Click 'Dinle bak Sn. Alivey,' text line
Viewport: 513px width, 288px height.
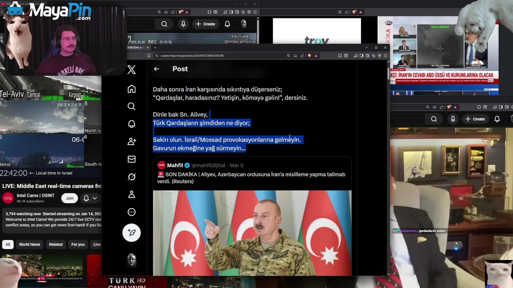pos(180,114)
